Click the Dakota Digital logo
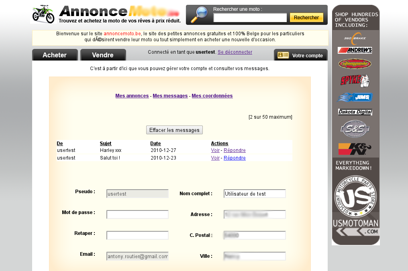This screenshot has width=408, height=271. [x=355, y=112]
